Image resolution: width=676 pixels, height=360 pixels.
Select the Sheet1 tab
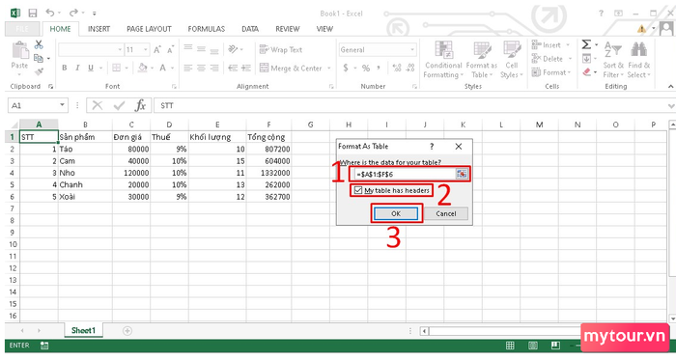(83, 330)
